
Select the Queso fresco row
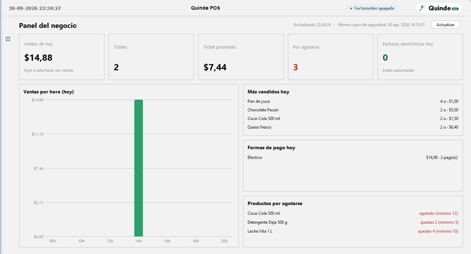click(x=353, y=127)
